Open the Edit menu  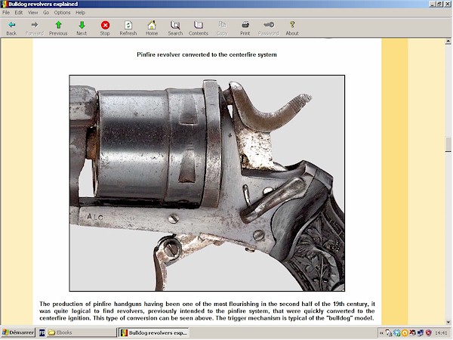(x=19, y=12)
